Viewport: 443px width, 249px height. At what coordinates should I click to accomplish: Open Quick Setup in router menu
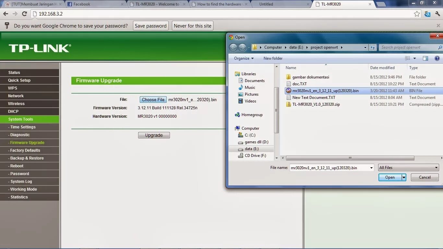pyautogui.click(x=30, y=80)
